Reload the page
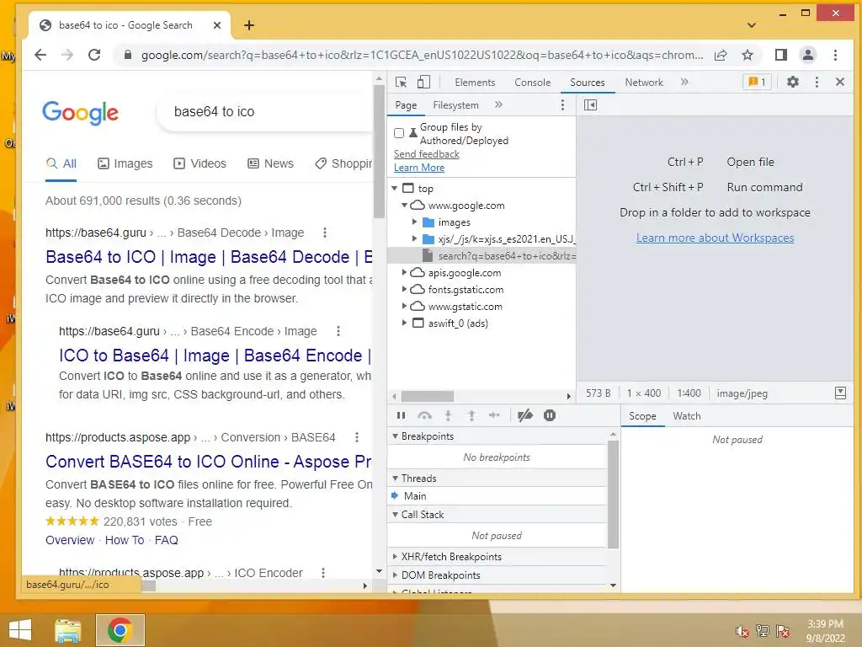 [94, 55]
